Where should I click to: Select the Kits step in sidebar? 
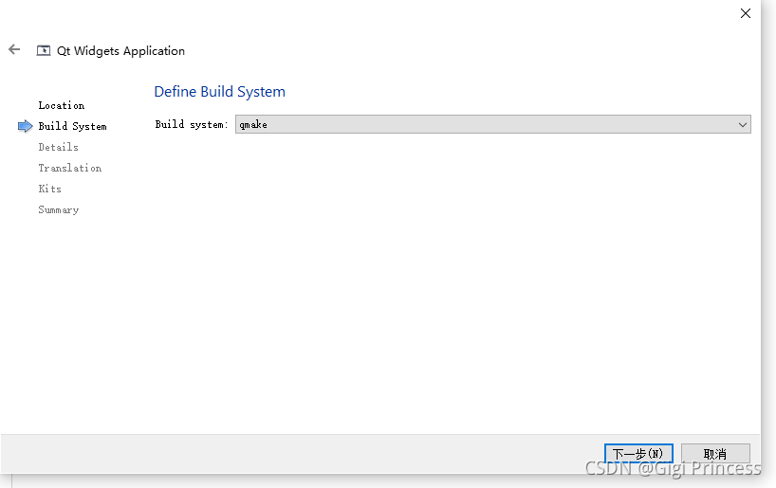click(50, 189)
